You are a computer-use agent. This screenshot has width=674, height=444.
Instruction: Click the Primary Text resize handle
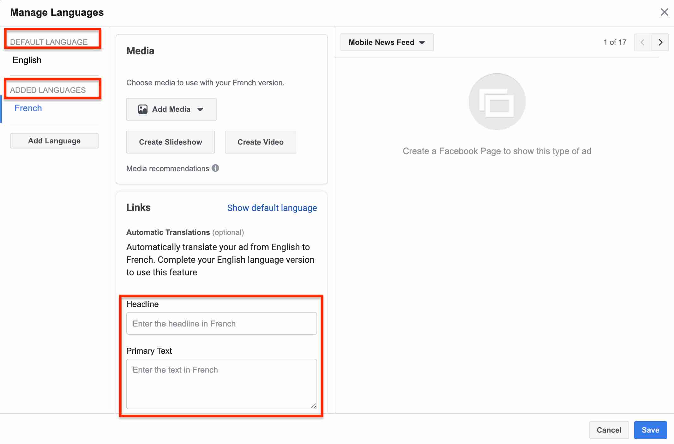(314, 406)
